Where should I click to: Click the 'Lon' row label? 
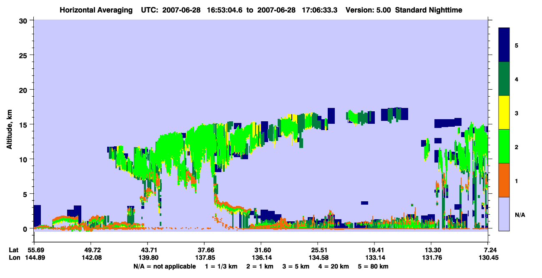click(x=14, y=258)
